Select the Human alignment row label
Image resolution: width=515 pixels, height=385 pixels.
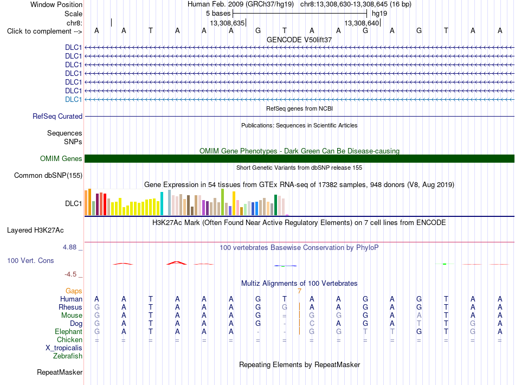71,299
